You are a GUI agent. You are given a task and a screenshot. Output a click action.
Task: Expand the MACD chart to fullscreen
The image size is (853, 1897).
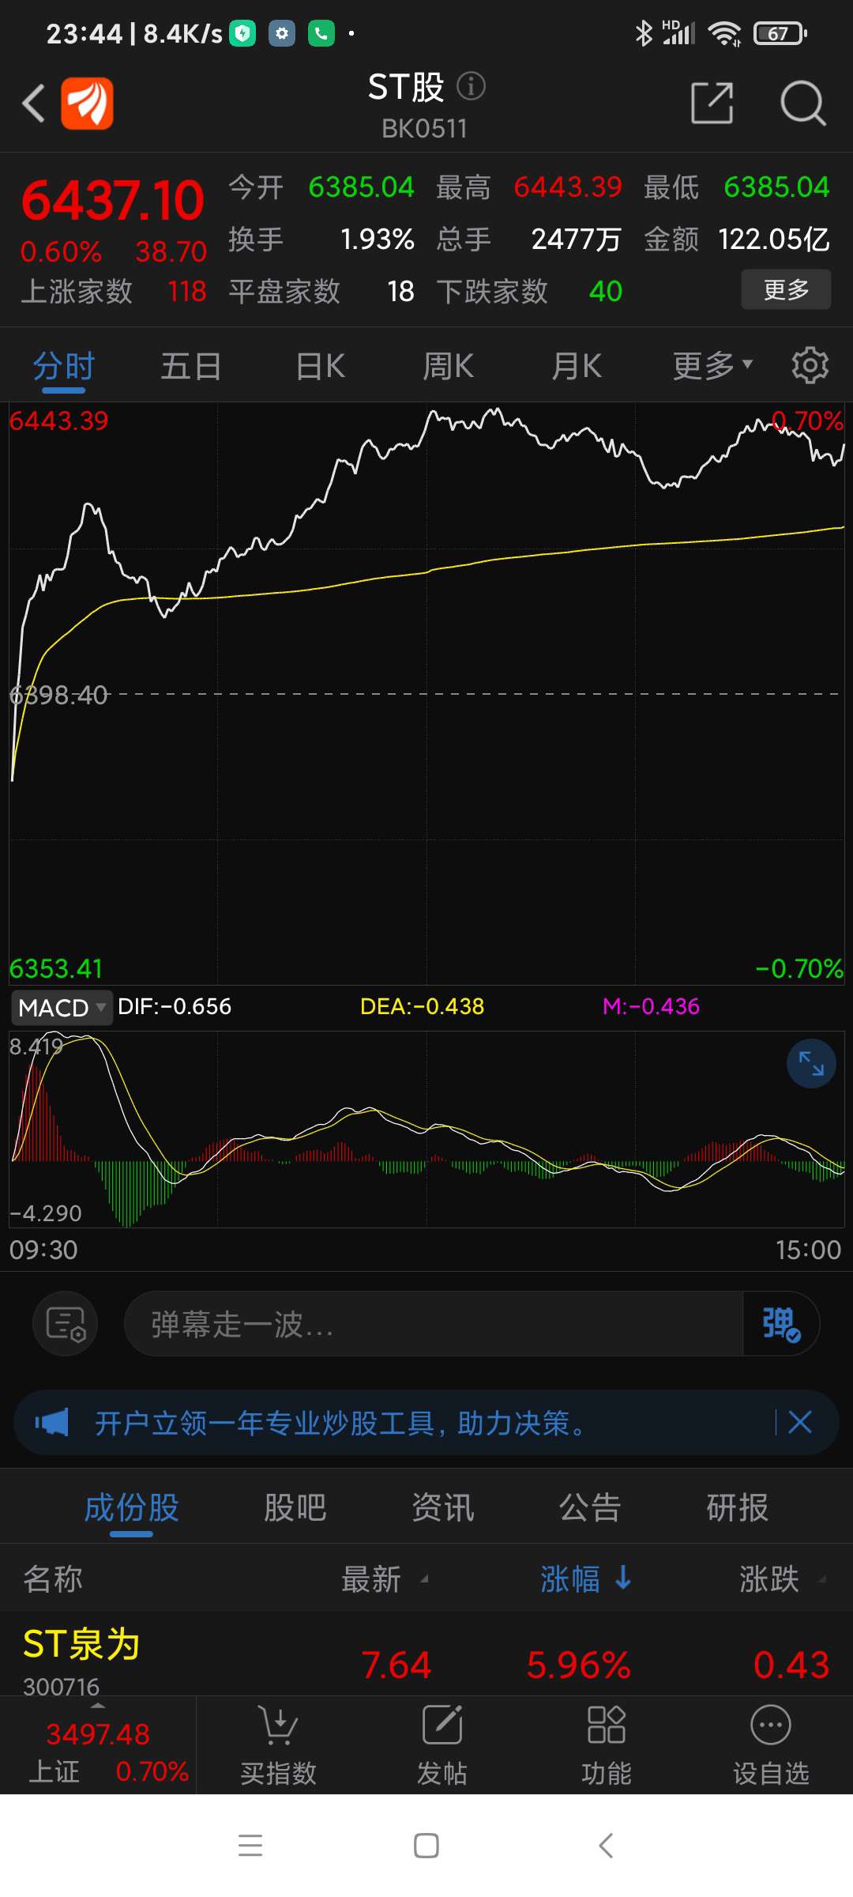(x=811, y=1064)
